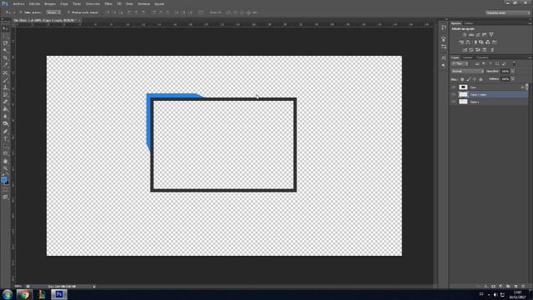This screenshot has width=533, height=300.
Task: Add a Vibrance adjustment
Action: point(491,35)
